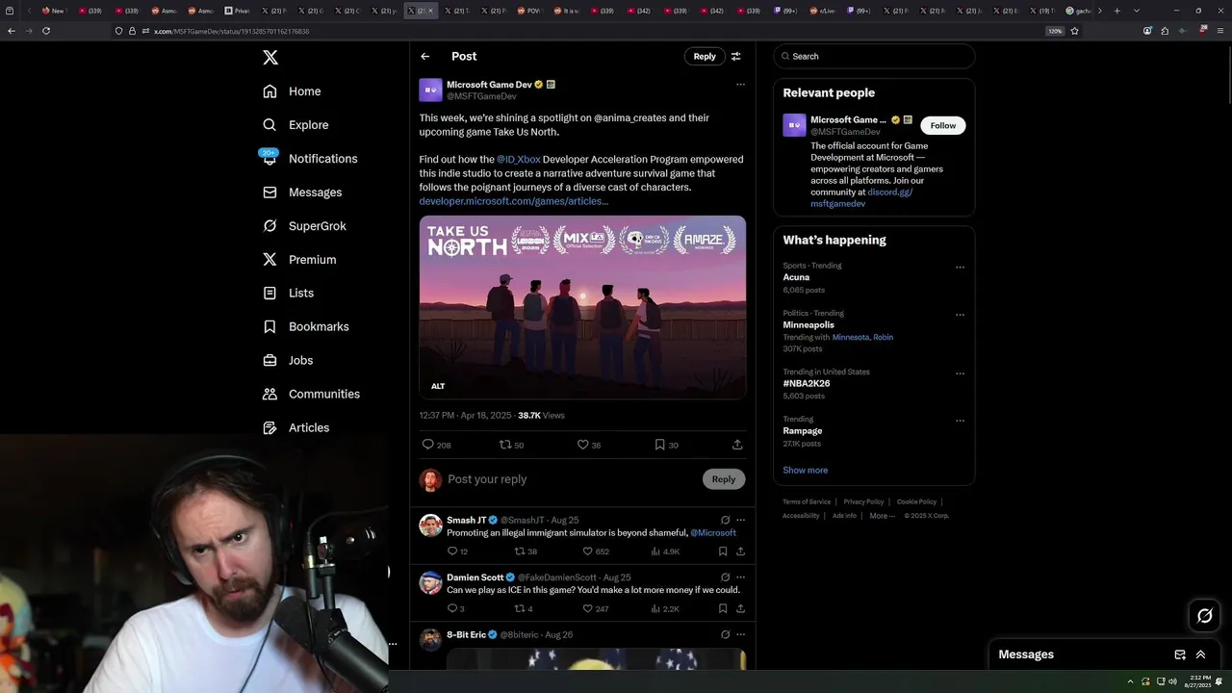Click the Reply button beside reply field
This screenshot has height=693, width=1232.
tap(724, 479)
